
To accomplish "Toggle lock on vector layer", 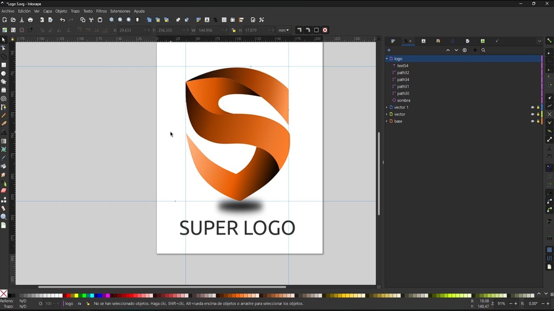I will [x=538, y=114].
